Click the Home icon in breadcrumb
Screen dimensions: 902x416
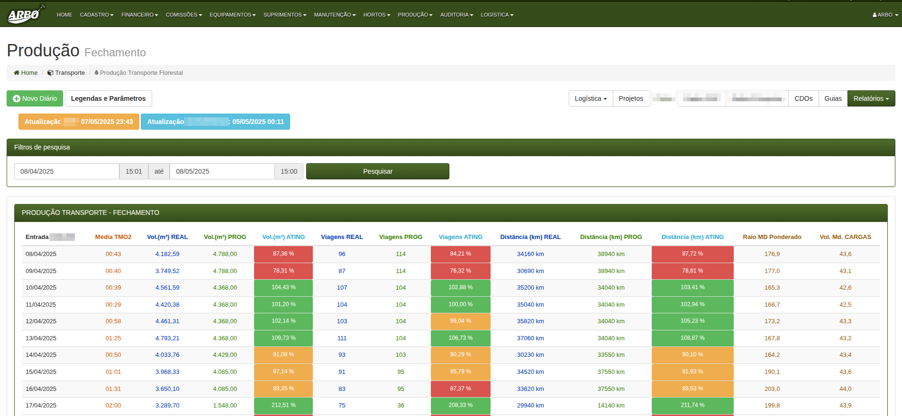pos(17,73)
